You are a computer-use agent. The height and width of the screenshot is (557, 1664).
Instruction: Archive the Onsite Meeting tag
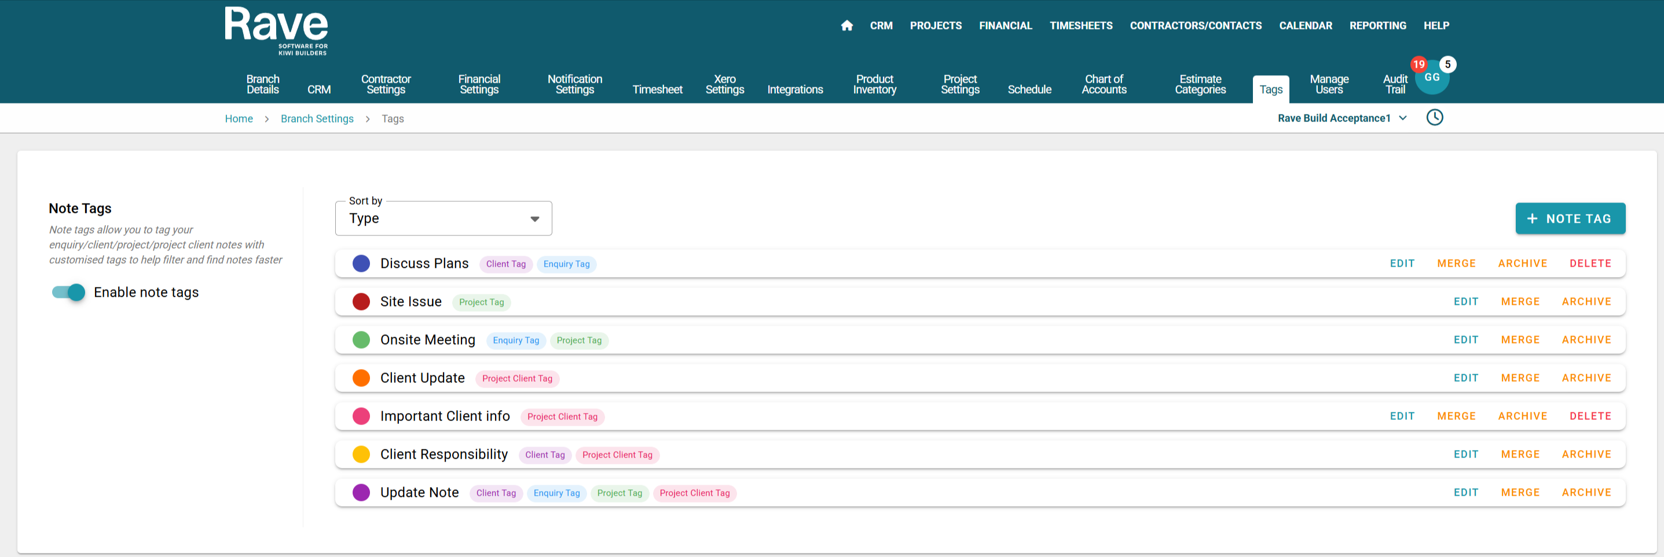point(1586,340)
